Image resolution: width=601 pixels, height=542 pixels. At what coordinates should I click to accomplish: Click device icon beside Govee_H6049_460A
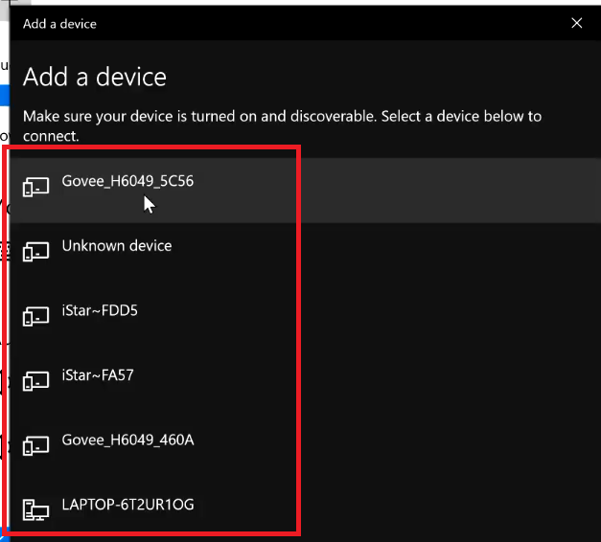click(35, 446)
